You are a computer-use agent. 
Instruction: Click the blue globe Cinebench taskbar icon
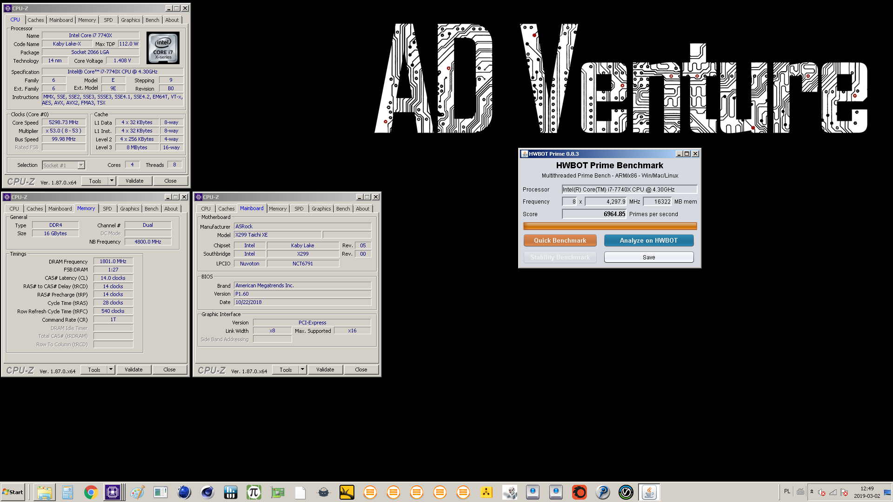click(184, 492)
